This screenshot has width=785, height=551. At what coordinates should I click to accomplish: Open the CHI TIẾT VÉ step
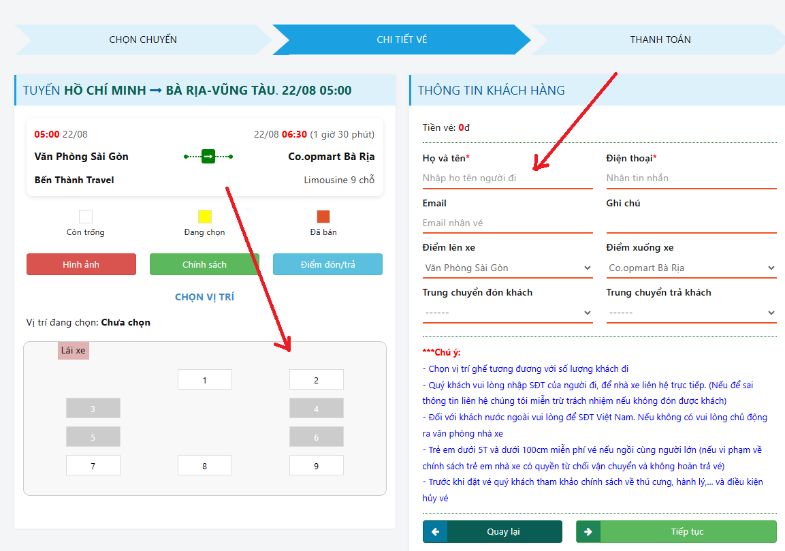pyautogui.click(x=402, y=40)
